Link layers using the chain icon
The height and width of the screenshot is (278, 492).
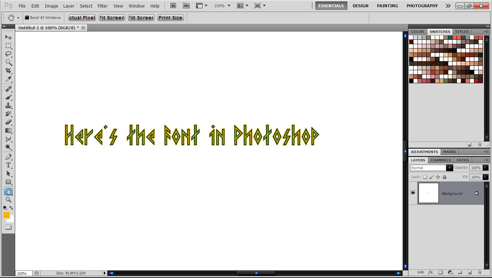(420, 272)
